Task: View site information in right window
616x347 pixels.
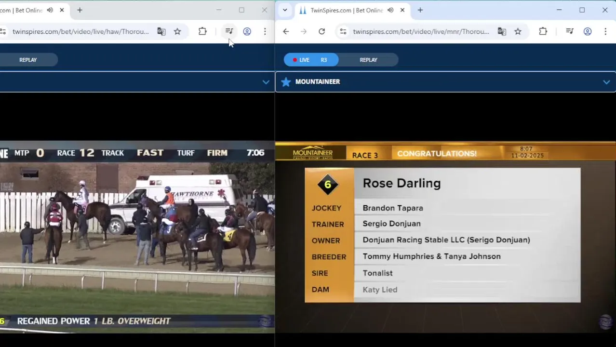Action: point(343,31)
